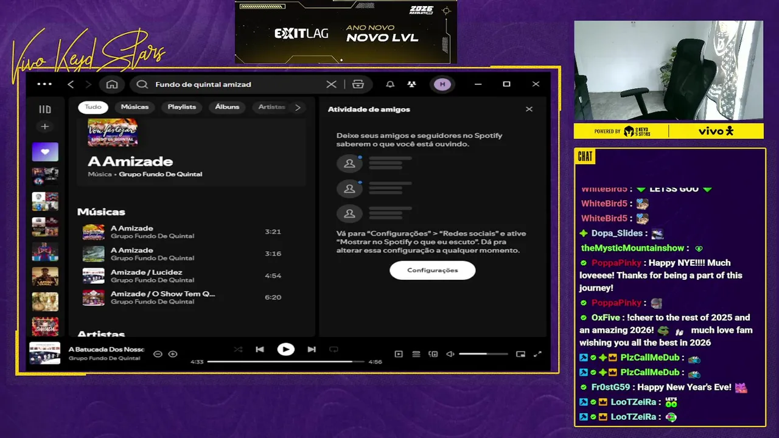This screenshot has height=438, width=779.
Task: Open Liked Songs heart playlist
Action: (45, 152)
